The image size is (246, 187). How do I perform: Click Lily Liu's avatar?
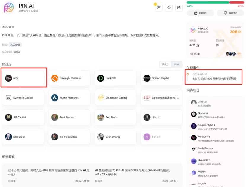[147, 117]
